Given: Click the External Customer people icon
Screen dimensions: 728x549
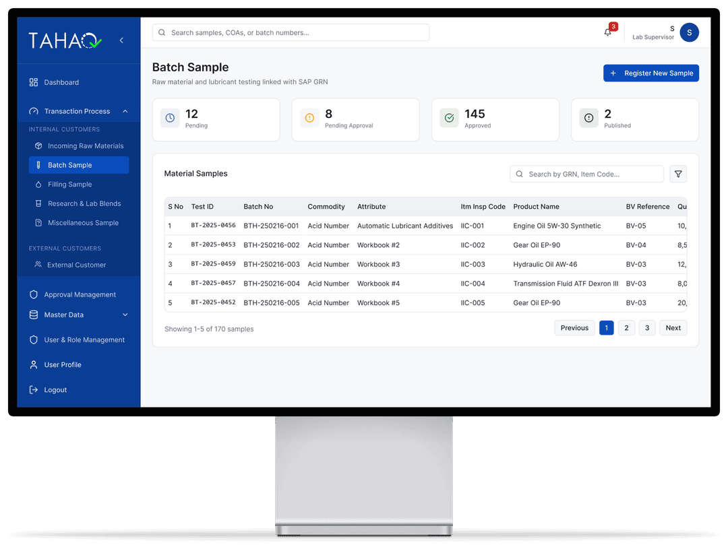Looking at the screenshot, I should tap(38, 265).
